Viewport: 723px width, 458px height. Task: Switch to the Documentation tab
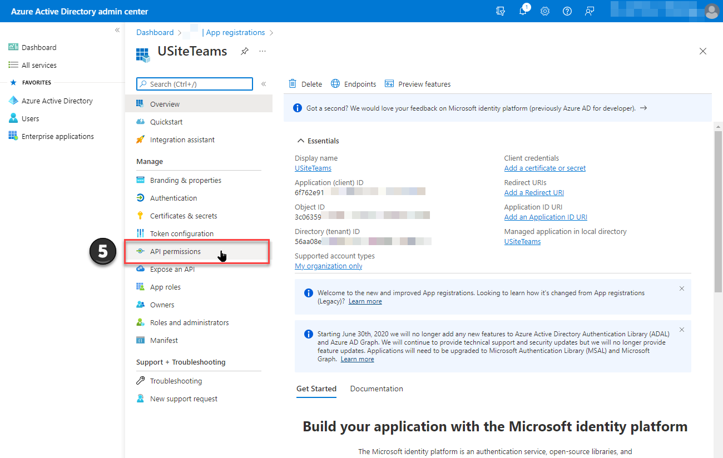tap(377, 389)
